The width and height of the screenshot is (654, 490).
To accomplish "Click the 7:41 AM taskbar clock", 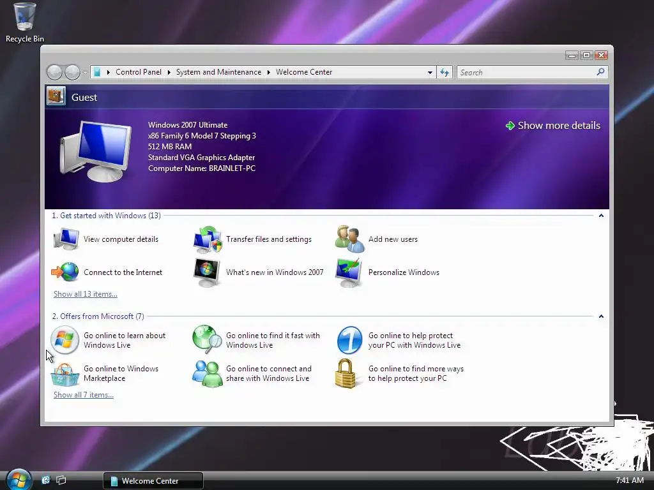I will [x=629, y=480].
